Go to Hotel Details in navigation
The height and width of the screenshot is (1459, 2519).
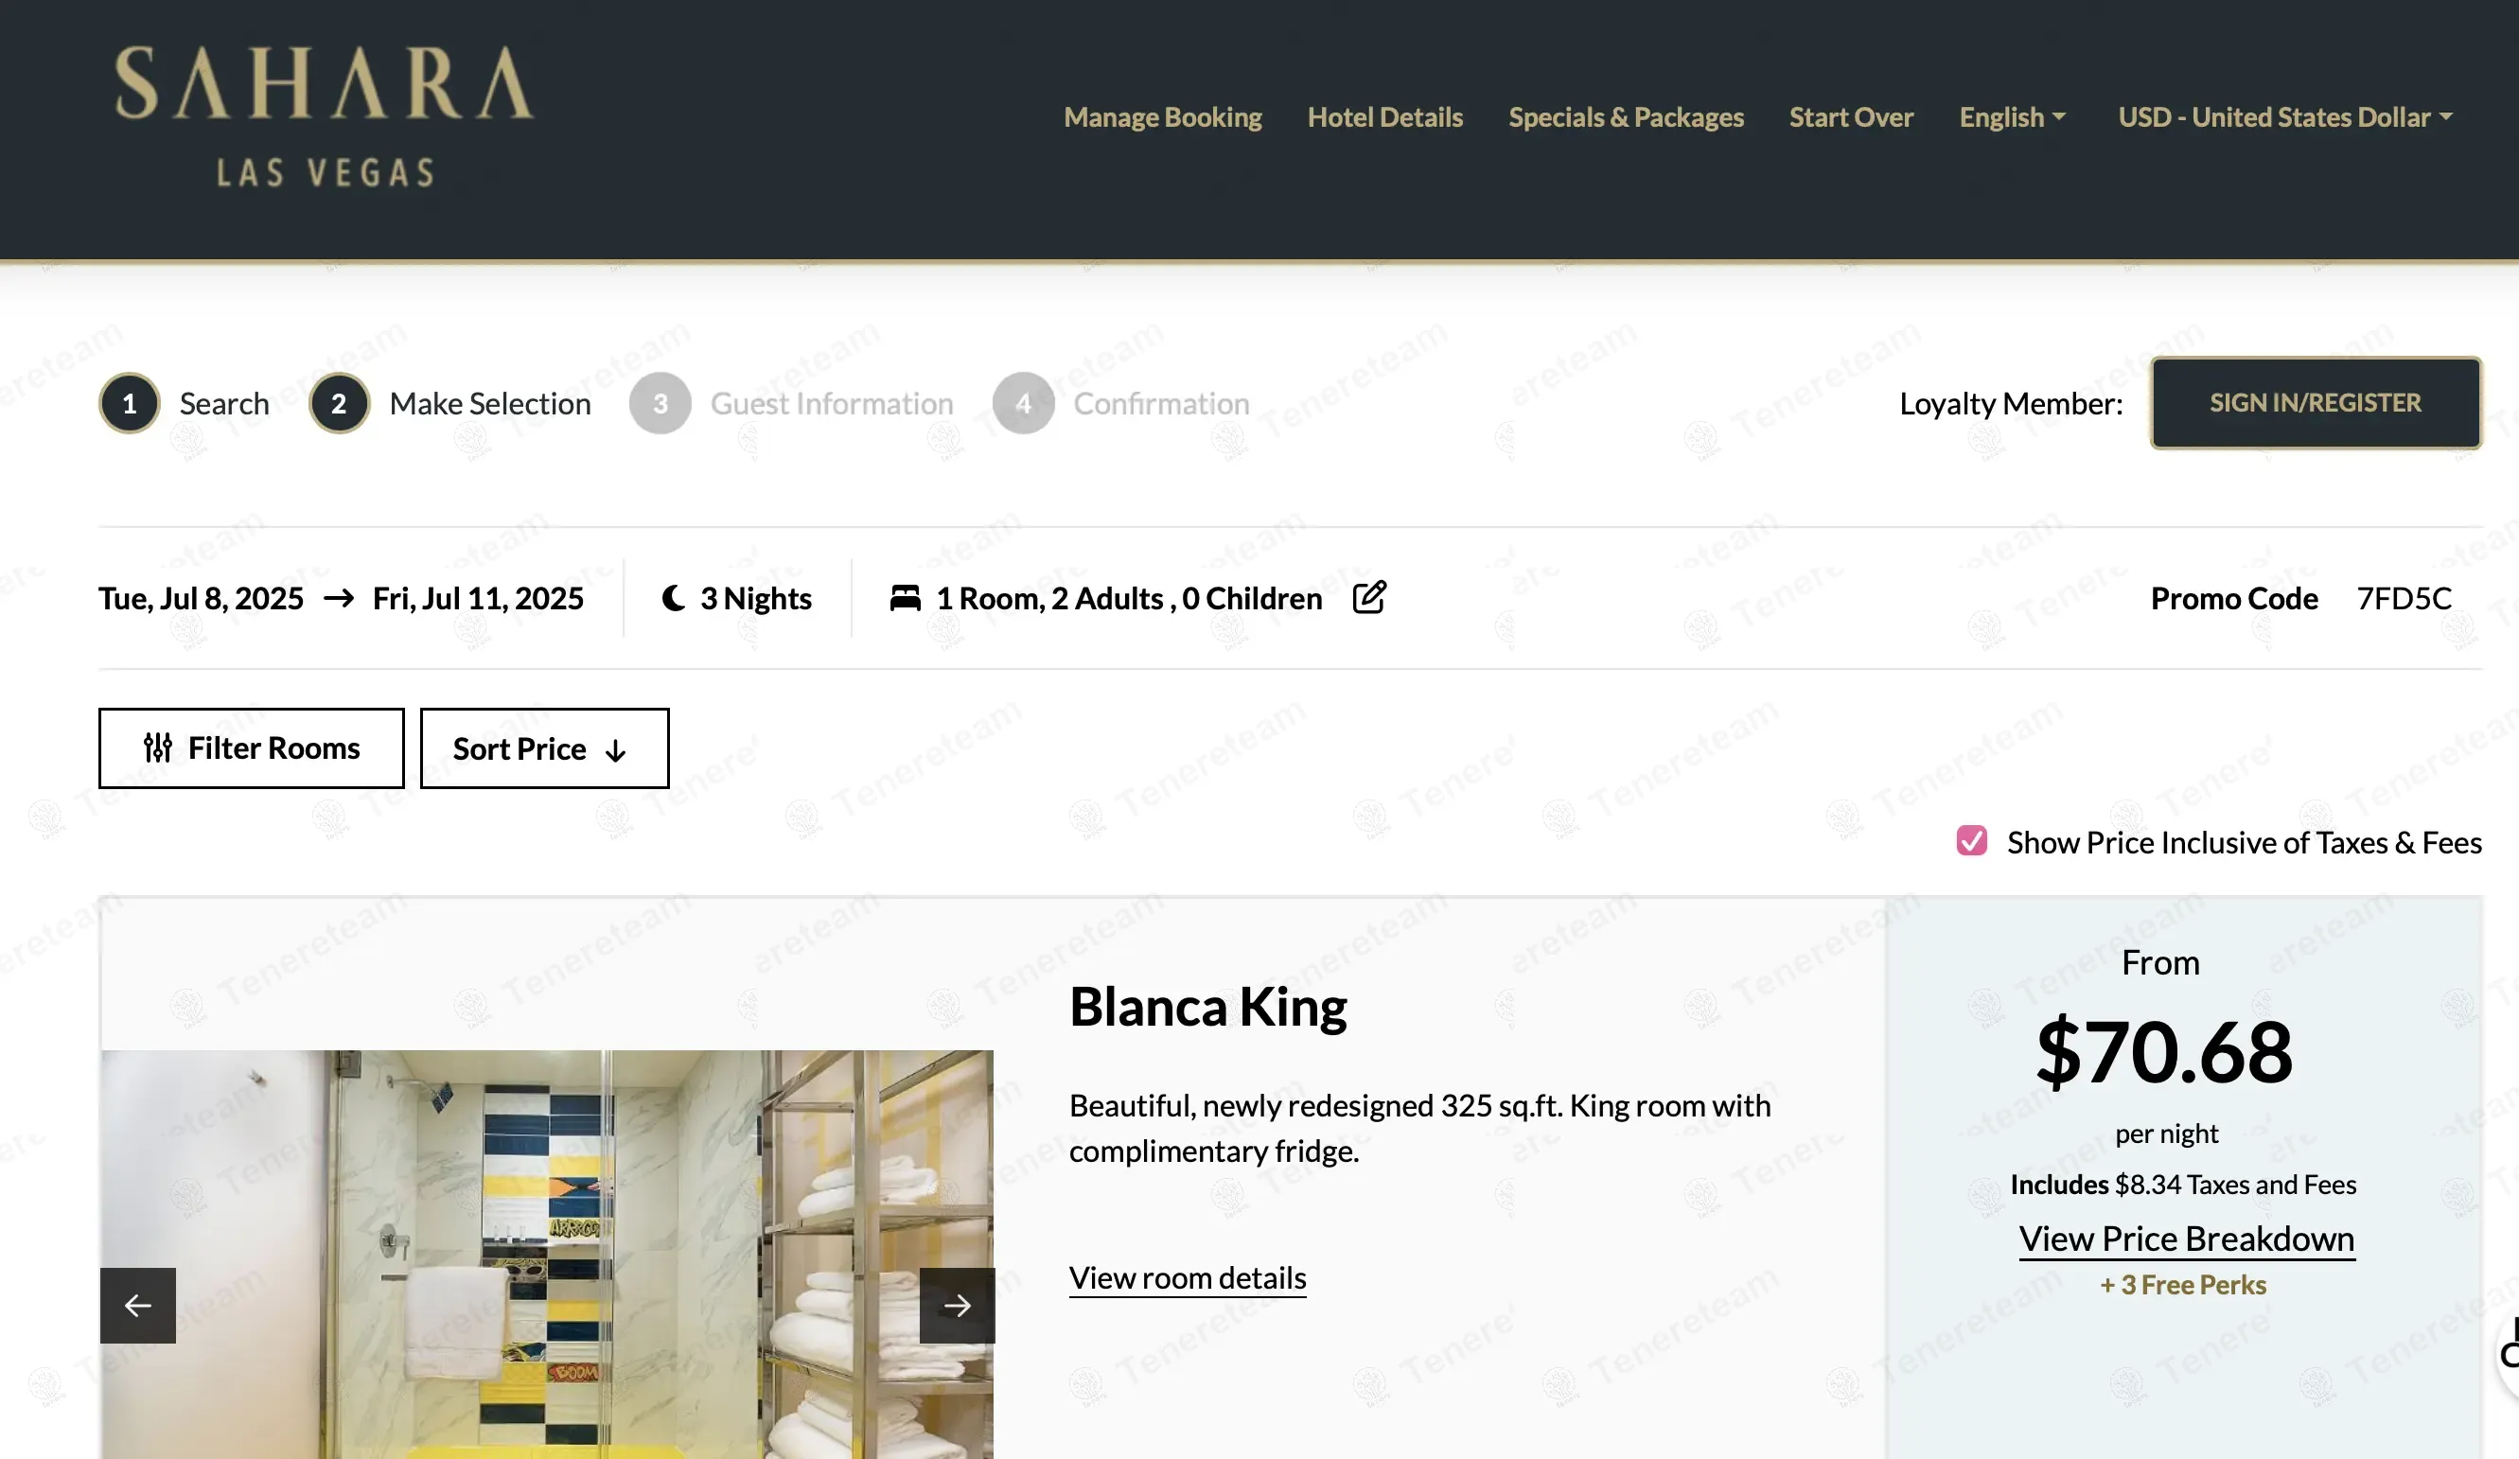coord(1384,118)
